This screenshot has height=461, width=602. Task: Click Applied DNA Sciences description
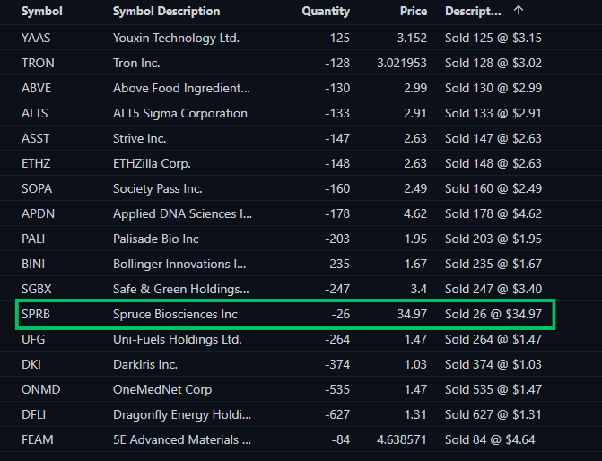(x=182, y=213)
